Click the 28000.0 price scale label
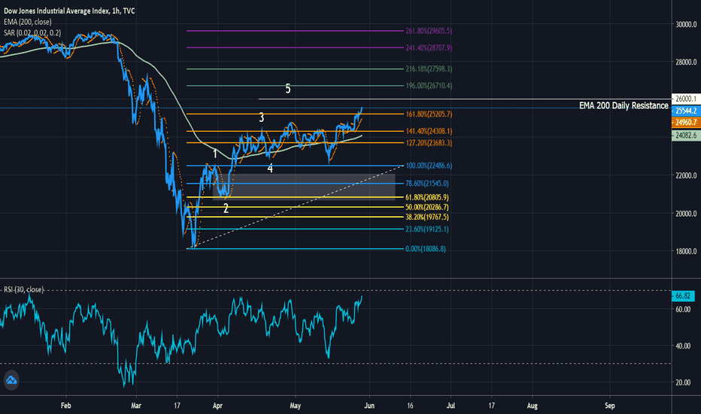 click(686, 62)
